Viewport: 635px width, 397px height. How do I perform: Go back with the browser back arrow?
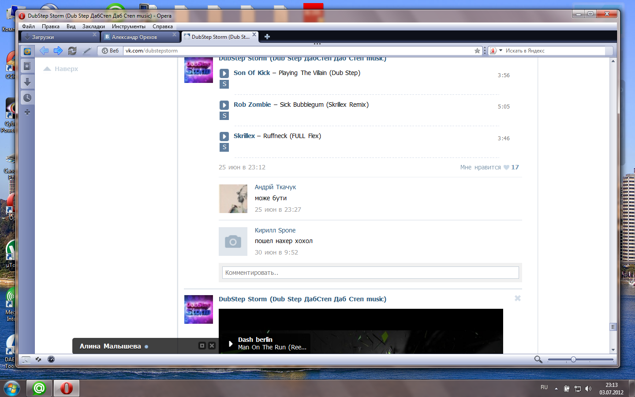(x=44, y=51)
